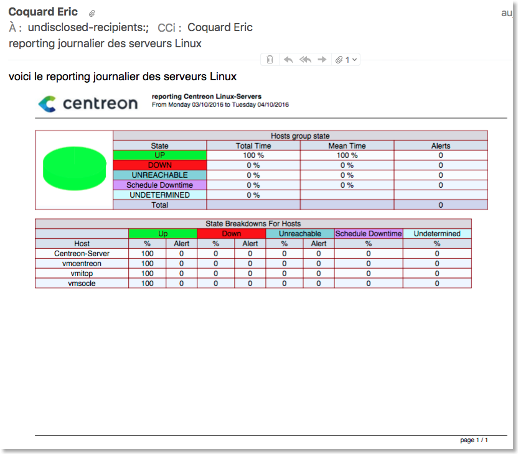Click the sender name Coquard Eric
The image size is (518, 454).
(43, 11)
